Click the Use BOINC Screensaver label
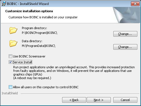The height and width of the screenshot is (106, 141). click(x=29, y=56)
